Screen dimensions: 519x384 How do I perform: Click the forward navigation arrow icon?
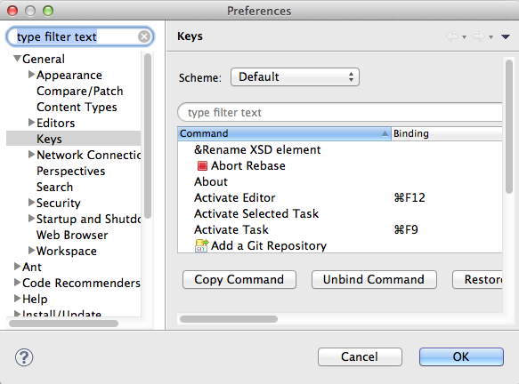coord(479,36)
